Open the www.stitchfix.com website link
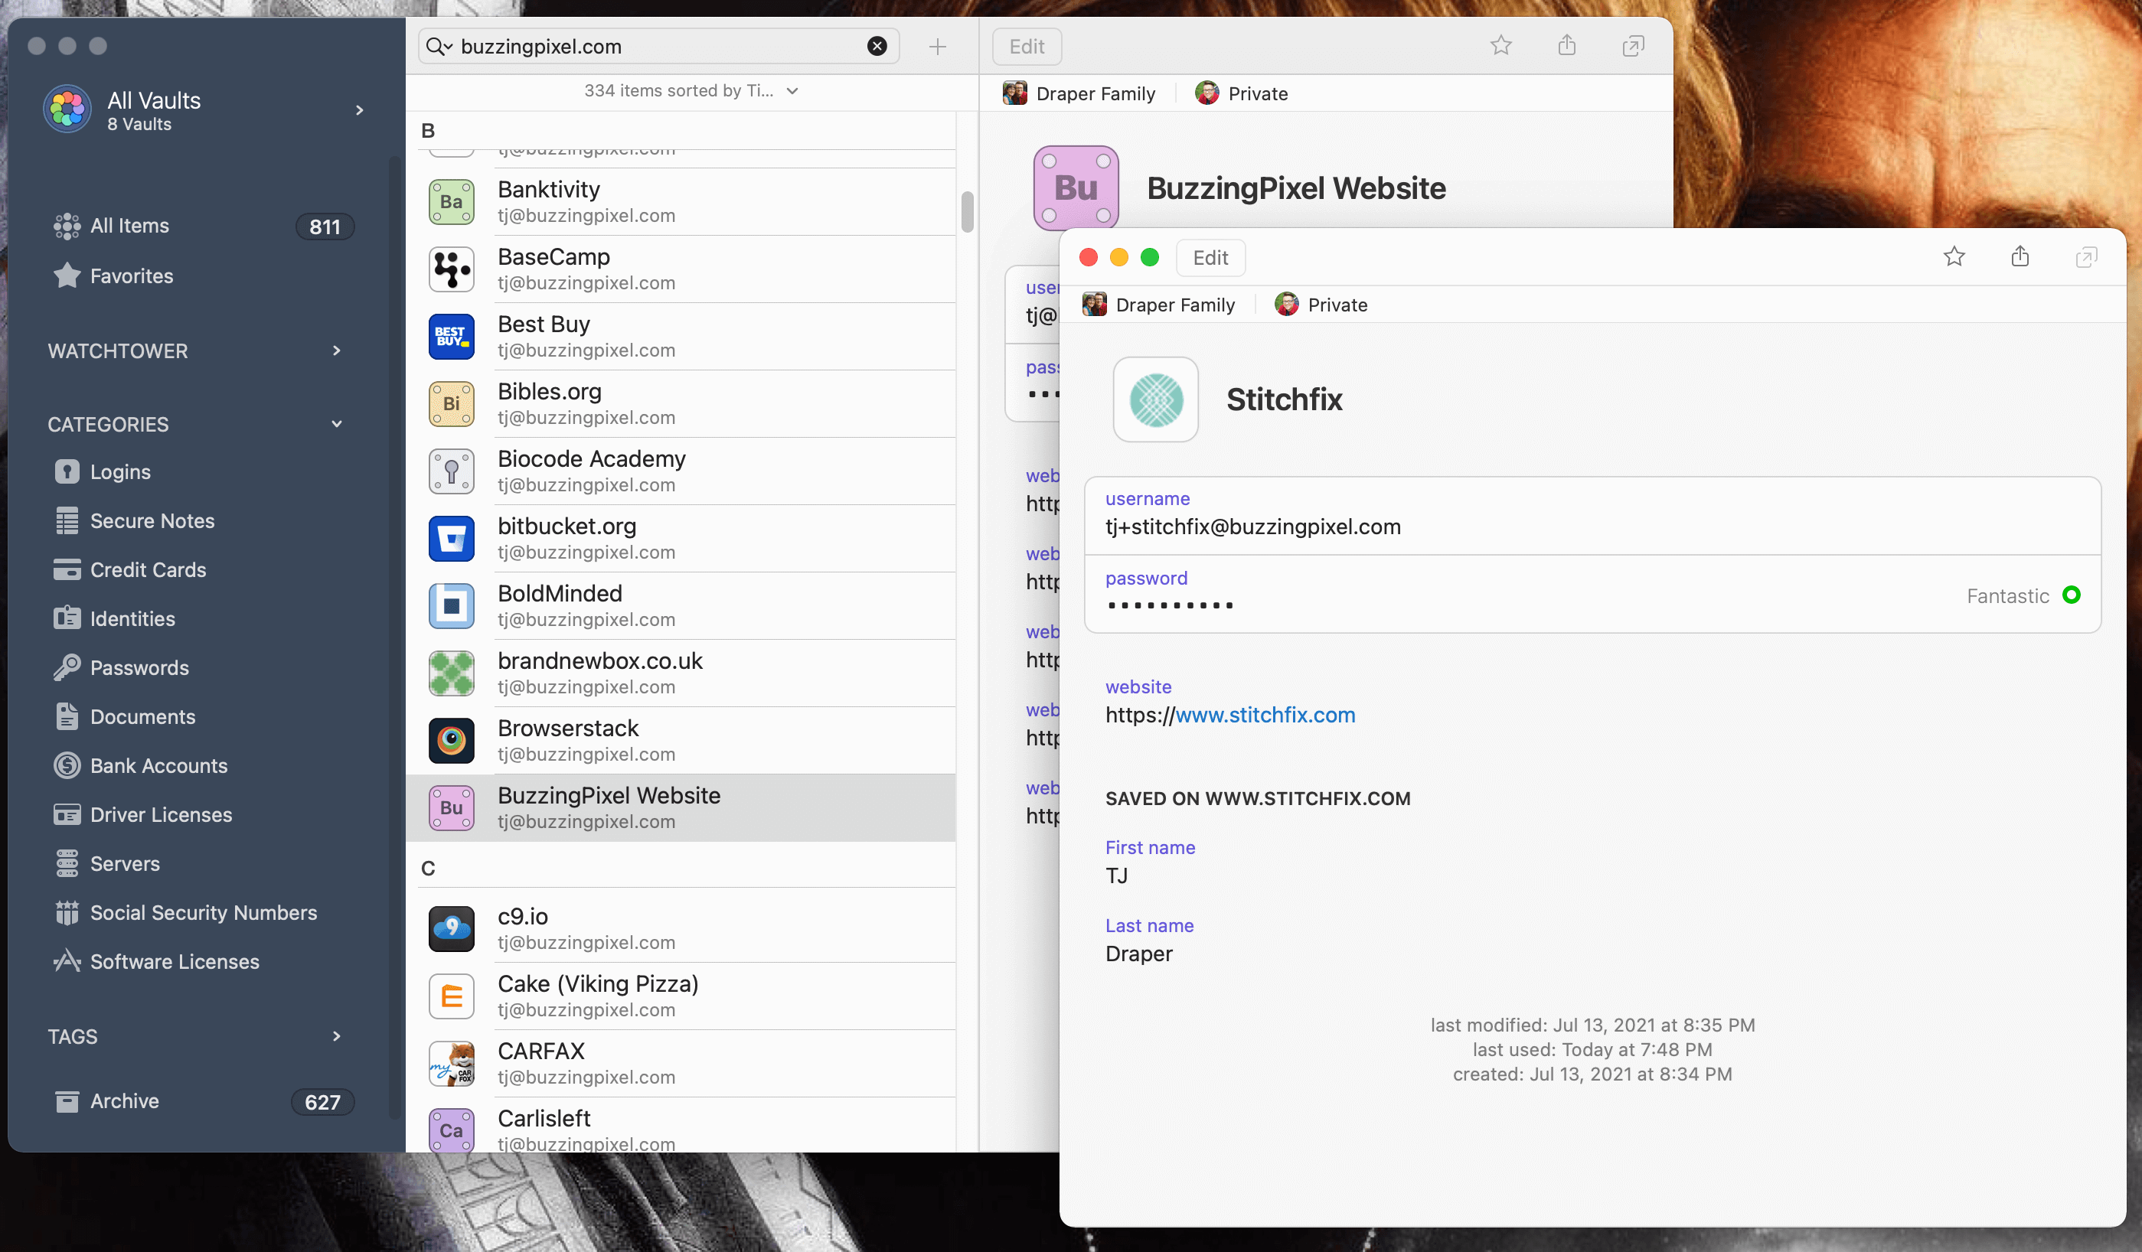Screen dimensions: 2142x1252 click(1265, 715)
